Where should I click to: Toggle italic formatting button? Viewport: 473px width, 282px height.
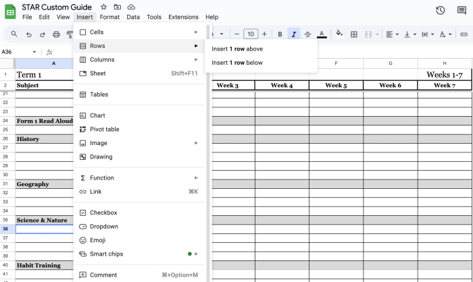pyautogui.click(x=294, y=34)
